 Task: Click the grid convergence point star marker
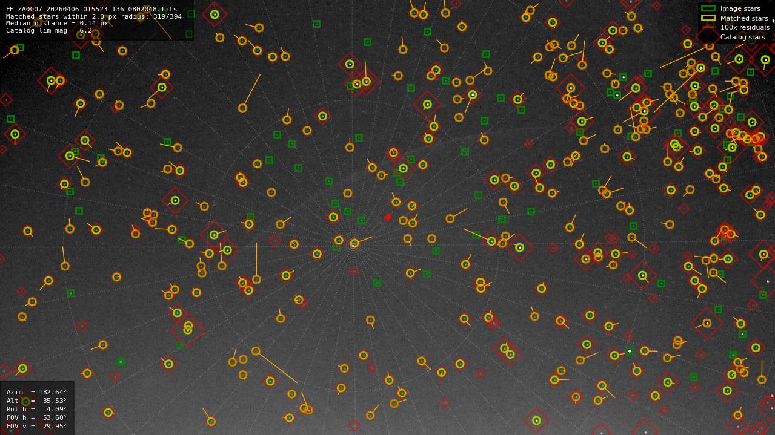tap(354, 244)
